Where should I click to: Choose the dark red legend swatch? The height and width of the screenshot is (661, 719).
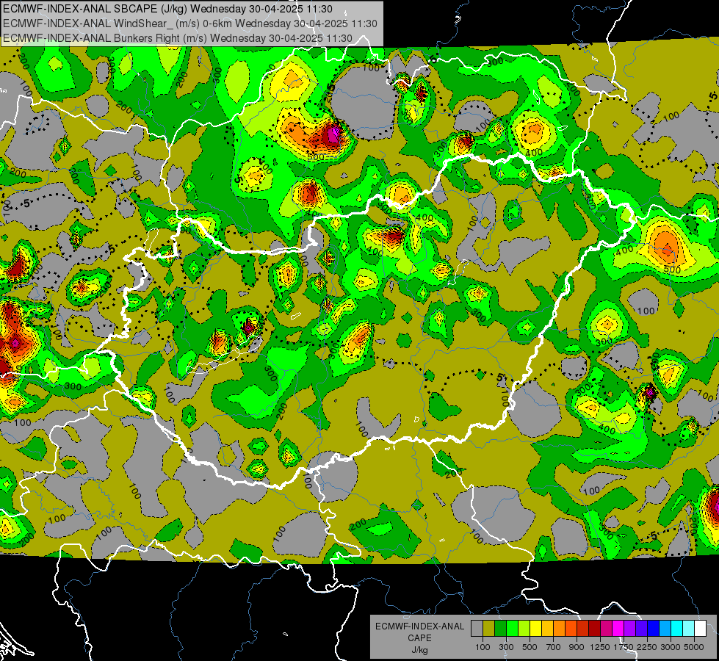click(x=594, y=629)
